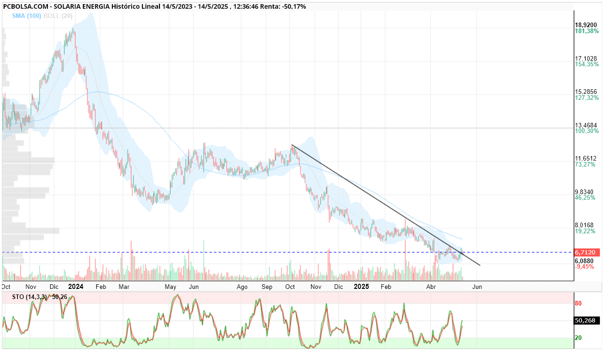This screenshot has width=604, height=351.
Task: Click the 18,9200 price axis label
Action: tap(586, 25)
